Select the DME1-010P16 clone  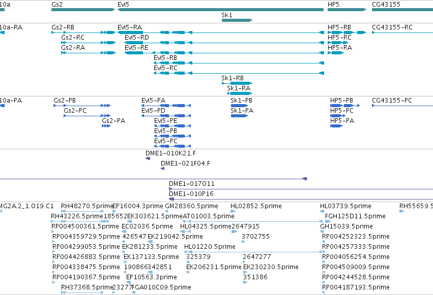click(301, 199)
